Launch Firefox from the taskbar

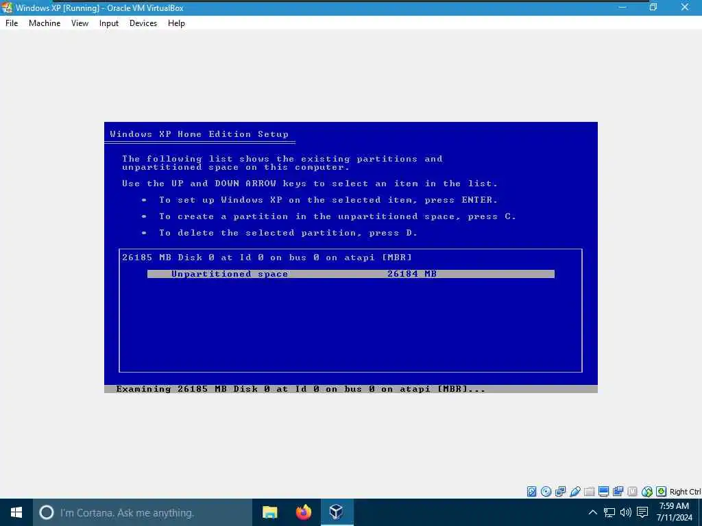[304, 512]
